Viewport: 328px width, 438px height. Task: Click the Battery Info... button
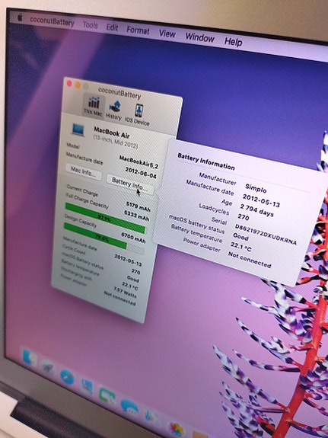pyautogui.click(x=129, y=184)
